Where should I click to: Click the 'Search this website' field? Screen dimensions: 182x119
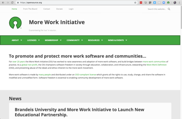[157, 9]
